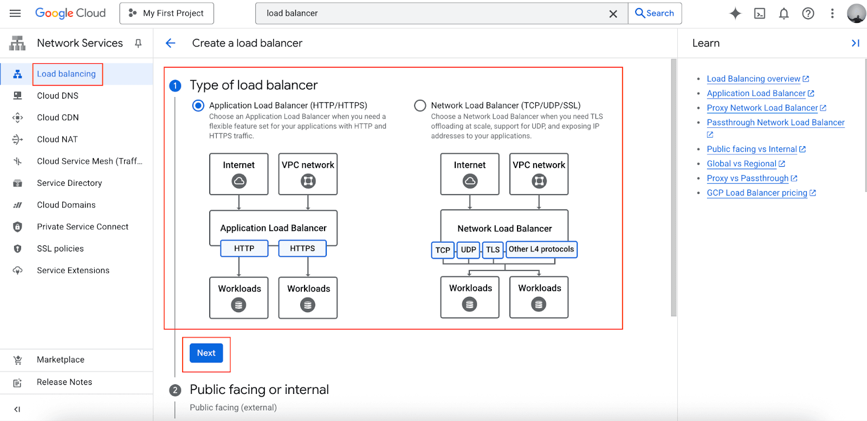Go back using the left arrow
Image resolution: width=867 pixels, height=421 pixels.
coord(171,43)
